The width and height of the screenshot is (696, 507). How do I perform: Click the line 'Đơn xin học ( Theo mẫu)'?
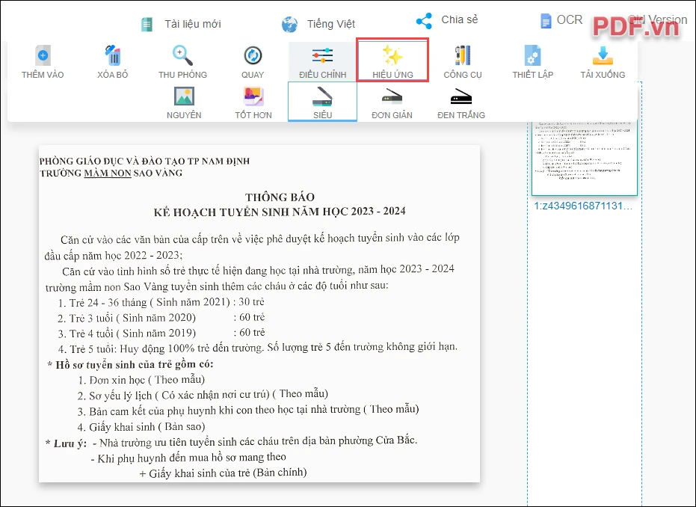point(141,380)
